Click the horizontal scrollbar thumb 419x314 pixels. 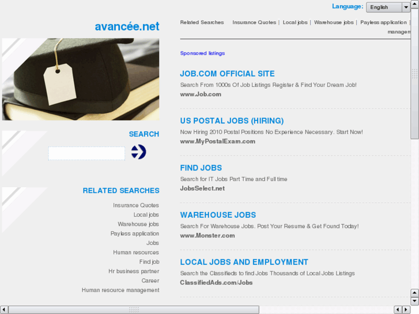(x=134, y=309)
